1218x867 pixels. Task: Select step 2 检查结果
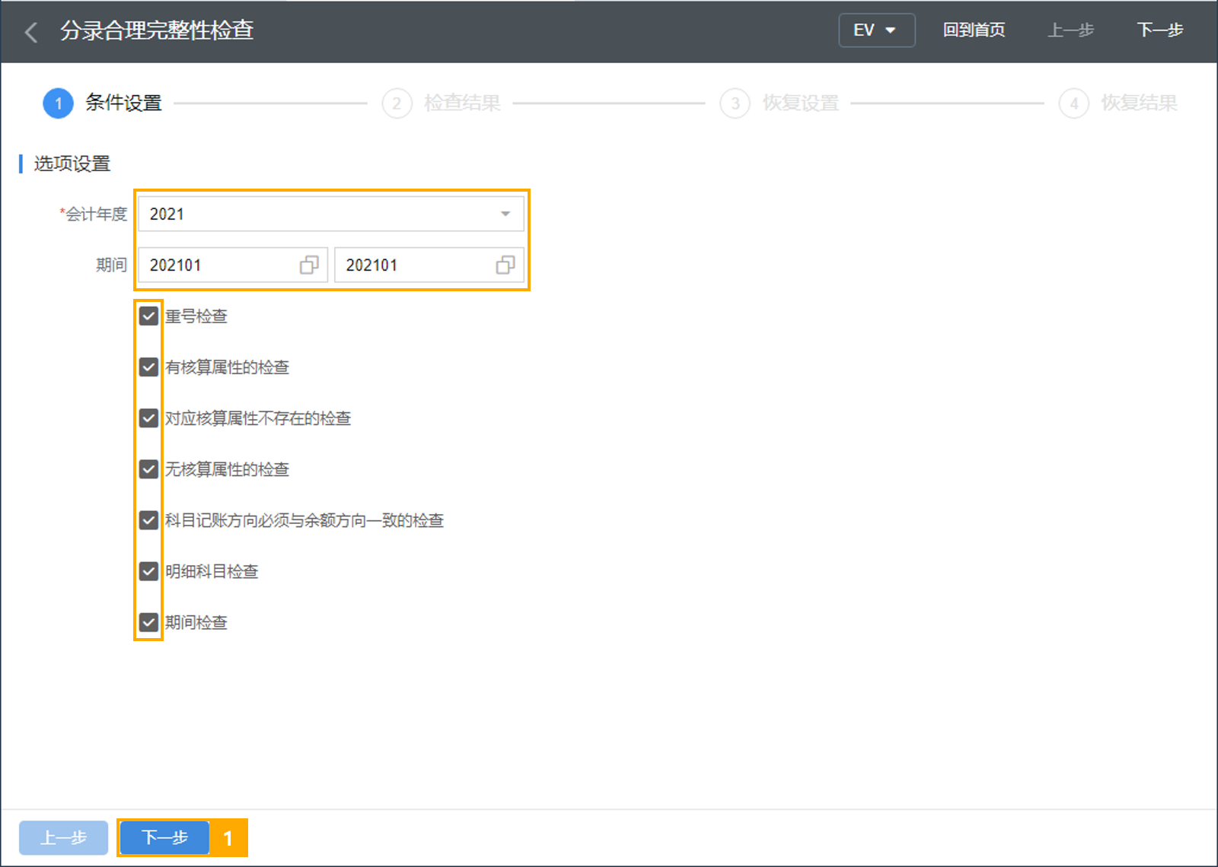442,103
